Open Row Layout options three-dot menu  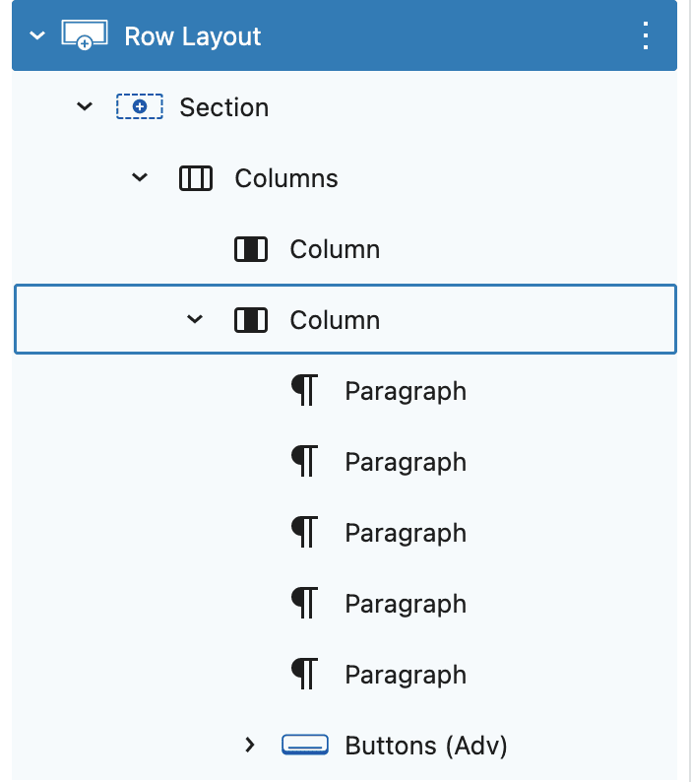645,35
